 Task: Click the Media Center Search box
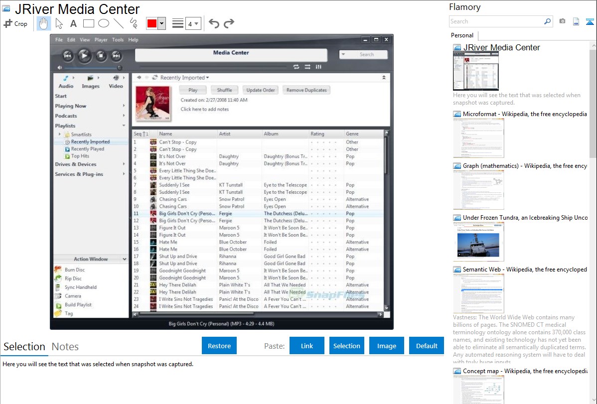pyautogui.click(x=363, y=54)
